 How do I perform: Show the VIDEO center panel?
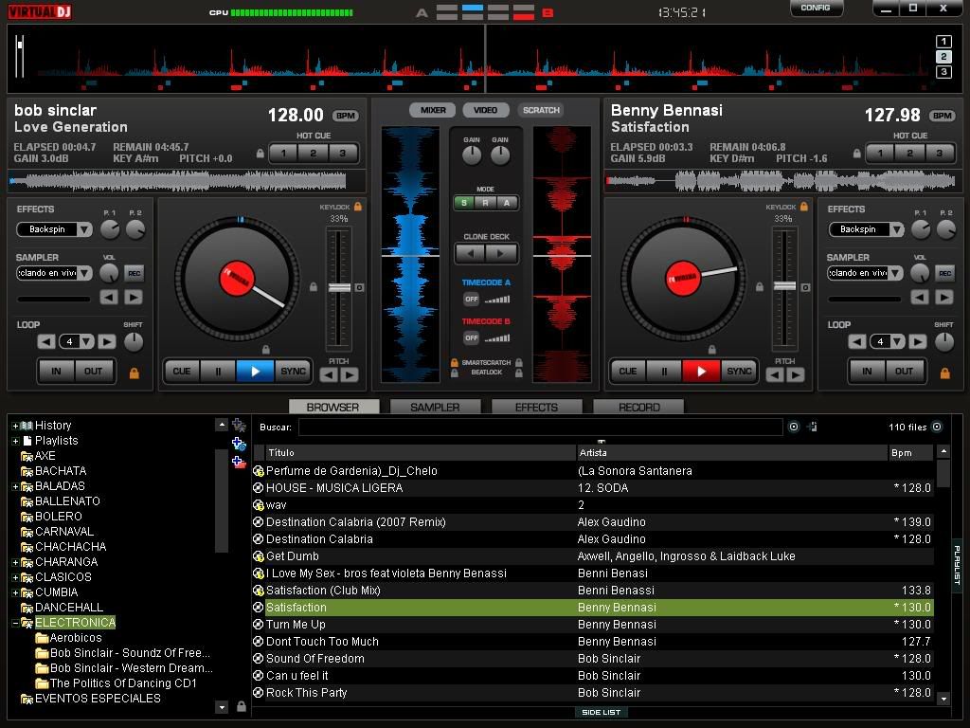(486, 110)
